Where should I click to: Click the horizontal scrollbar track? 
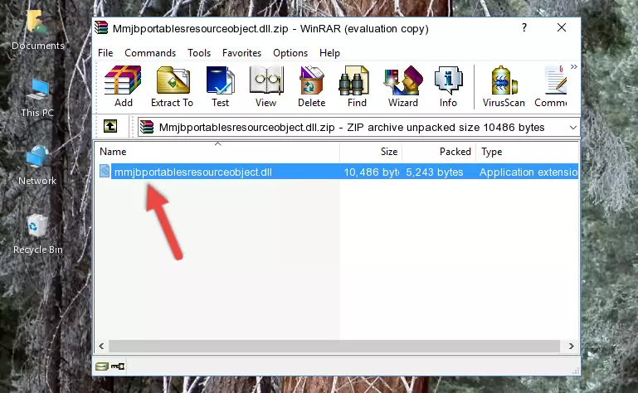point(334,347)
